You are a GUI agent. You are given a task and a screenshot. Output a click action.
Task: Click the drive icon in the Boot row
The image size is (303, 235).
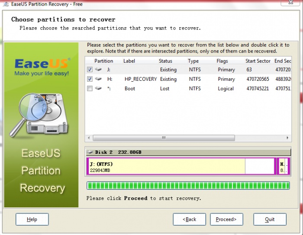point(98,88)
